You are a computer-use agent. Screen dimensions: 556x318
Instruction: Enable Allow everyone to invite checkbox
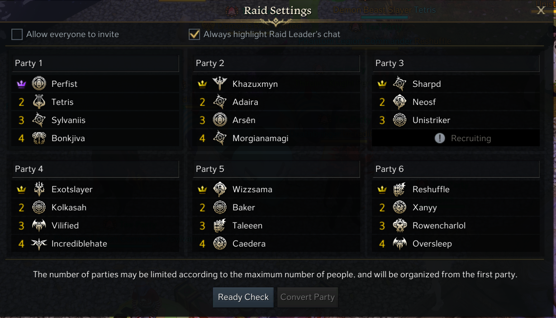(x=17, y=34)
